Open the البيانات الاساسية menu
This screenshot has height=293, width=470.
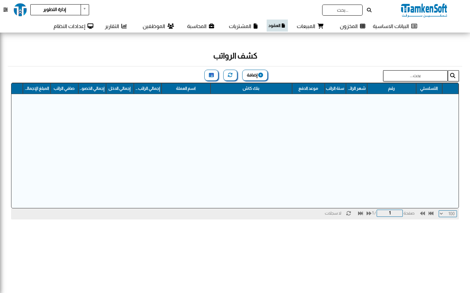pos(395,26)
